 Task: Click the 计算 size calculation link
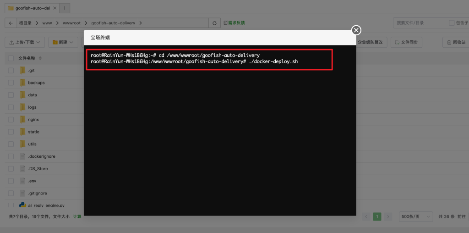pyautogui.click(x=77, y=216)
